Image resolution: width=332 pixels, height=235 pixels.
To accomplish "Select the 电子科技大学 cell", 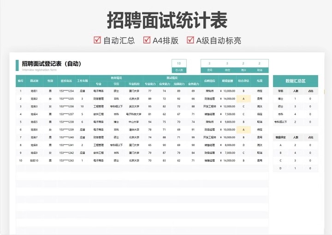I will click(x=134, y=114).
